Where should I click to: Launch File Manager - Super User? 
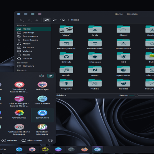click(19, 101)
